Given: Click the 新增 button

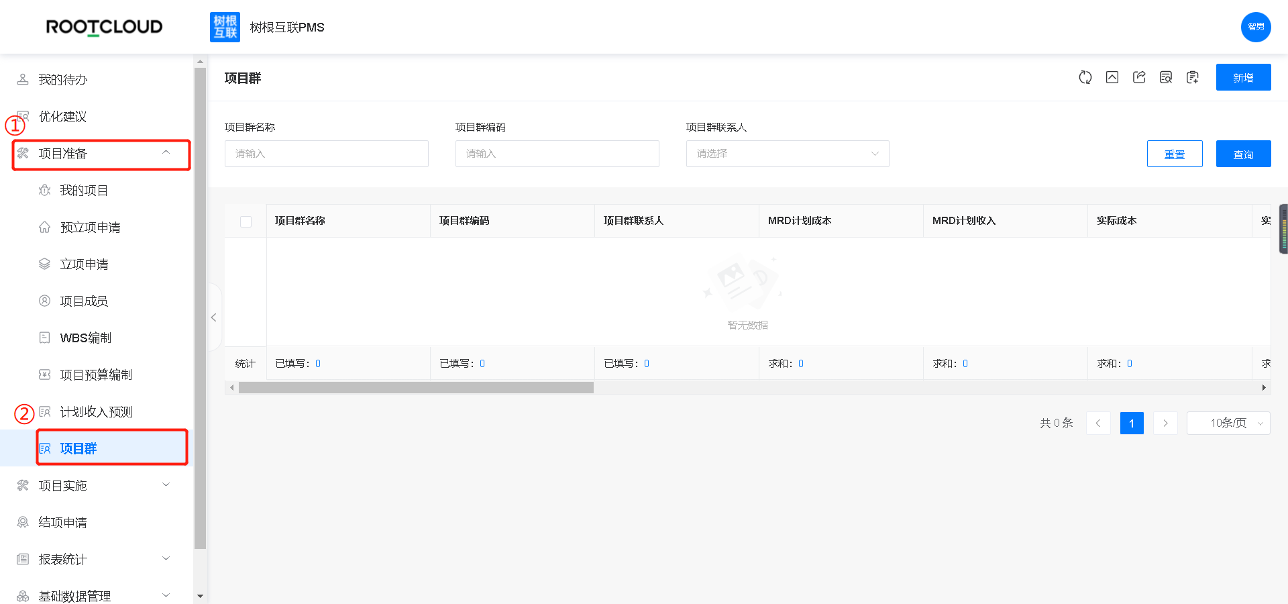Looking at the screenshot, I should click(x=1243, y=77).
